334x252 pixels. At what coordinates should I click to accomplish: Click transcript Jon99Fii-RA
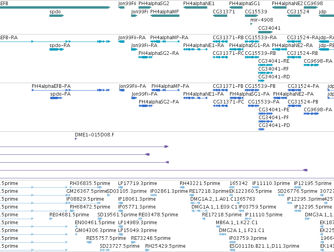(121, 42)
